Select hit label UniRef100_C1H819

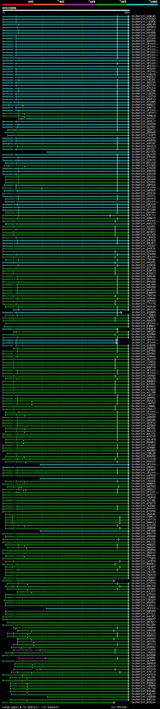pos(143,362)
